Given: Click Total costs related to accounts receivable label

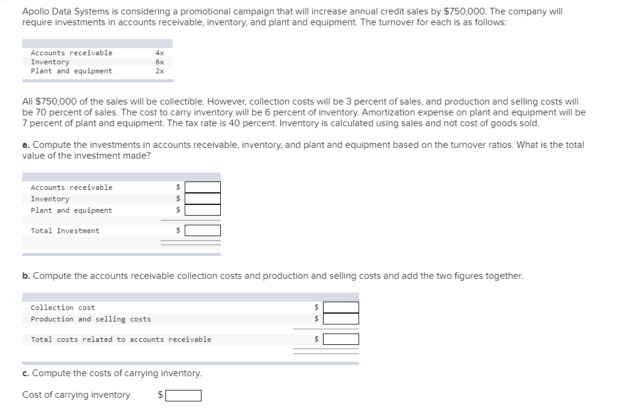Looking at the screenshot, I should tap(121, 339).
